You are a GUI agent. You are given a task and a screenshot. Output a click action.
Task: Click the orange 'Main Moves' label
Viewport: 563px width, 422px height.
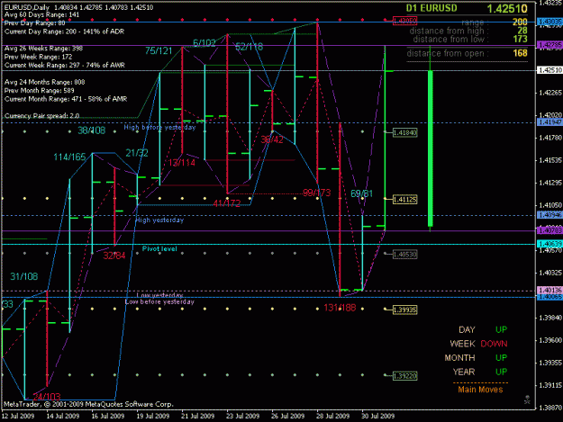tap(480, 390)
